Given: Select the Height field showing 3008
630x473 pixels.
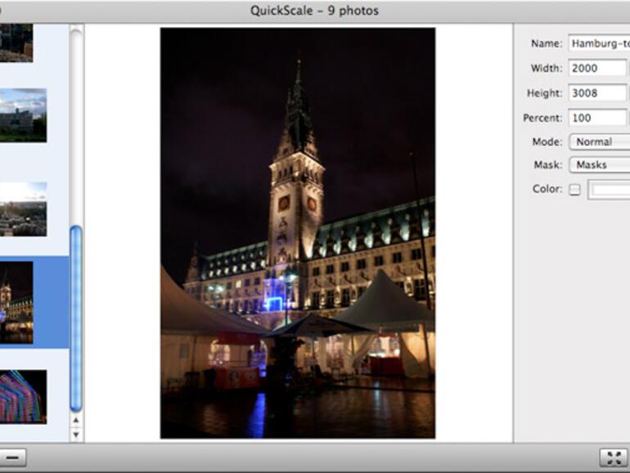Looking at the screenshot, I should pyautogui.click(x=597, y=93).
